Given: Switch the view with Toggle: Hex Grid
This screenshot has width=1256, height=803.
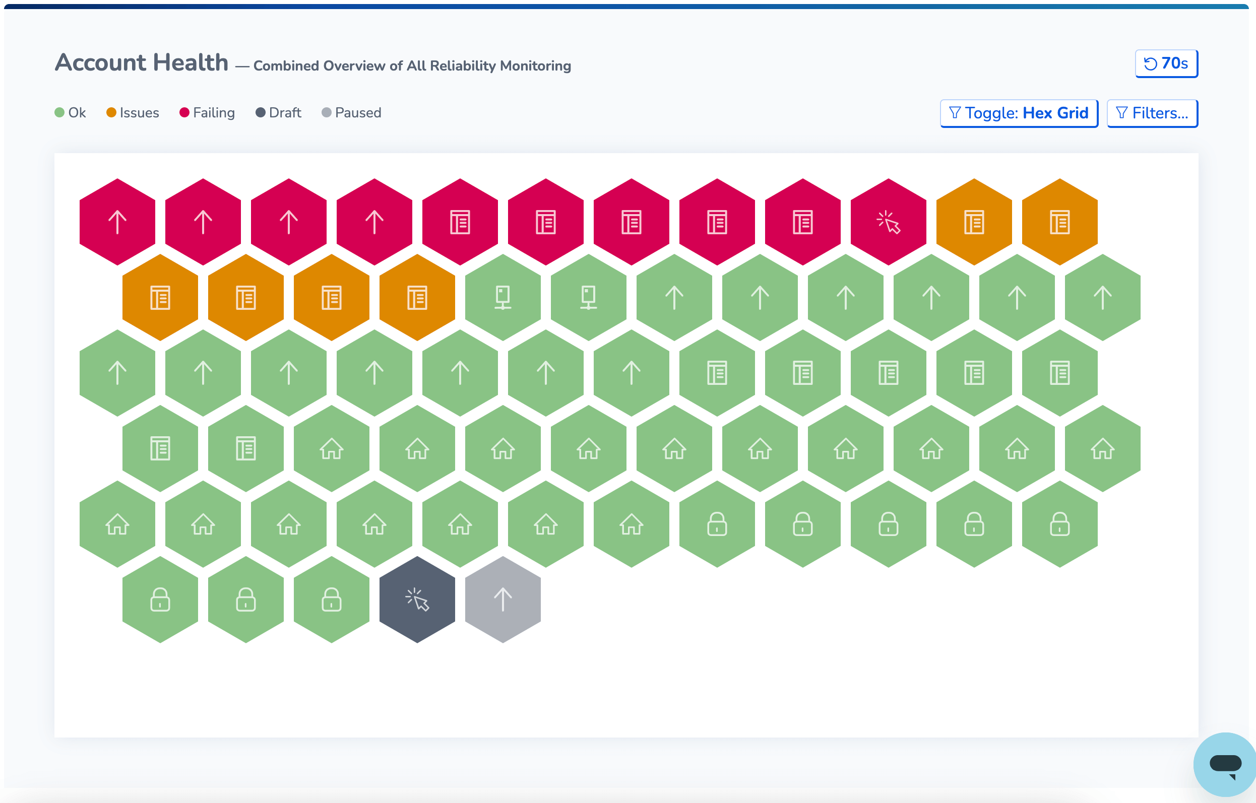Looking at the screenshot, I should (x=1019, y=113).
